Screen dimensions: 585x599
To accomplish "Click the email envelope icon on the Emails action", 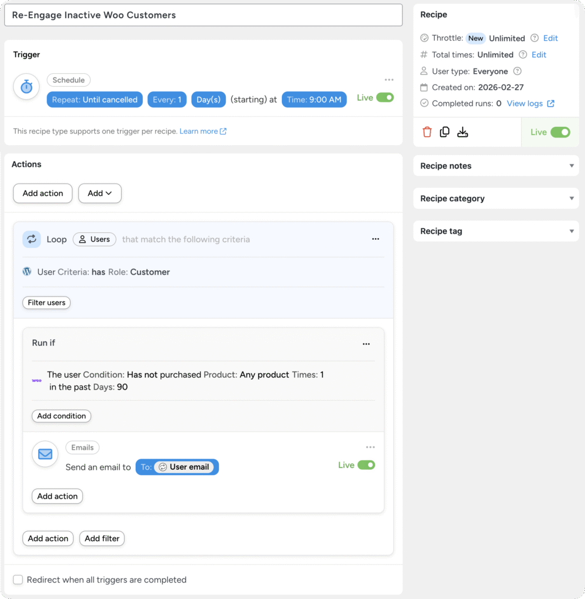I will click(44, 454).
